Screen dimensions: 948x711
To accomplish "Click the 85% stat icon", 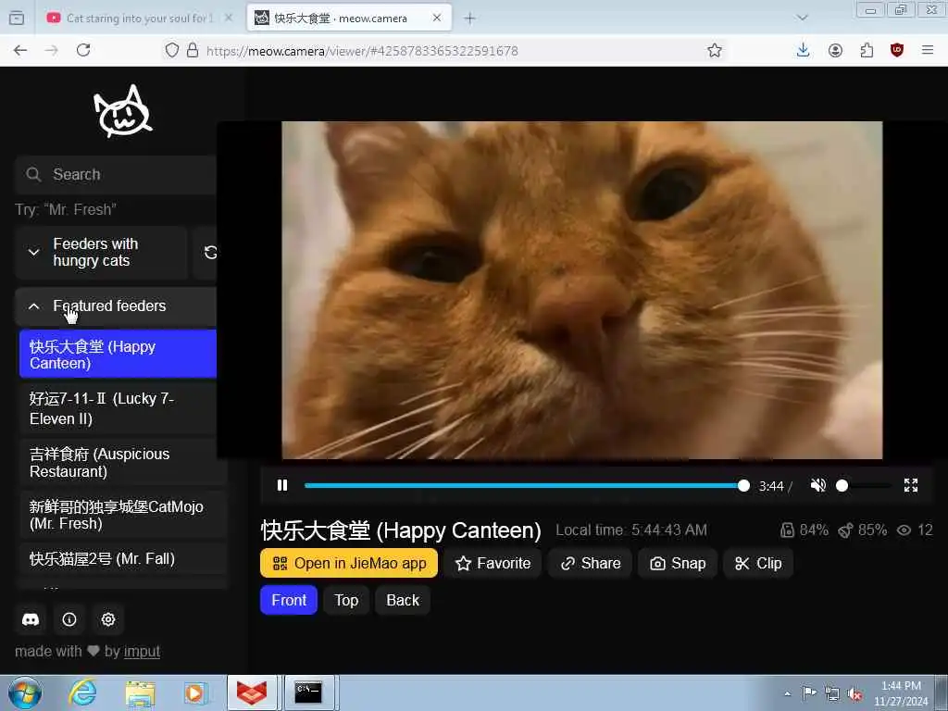I will point(845,530).
